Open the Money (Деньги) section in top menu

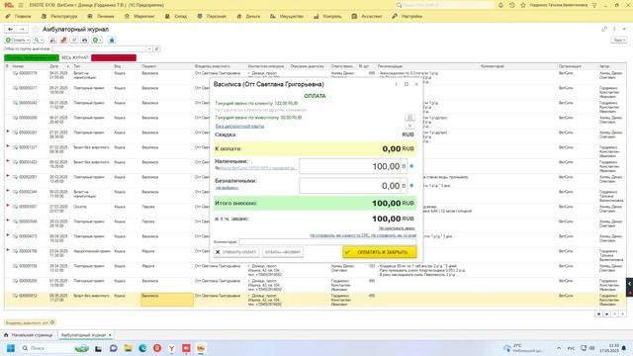tap(248, 17)
